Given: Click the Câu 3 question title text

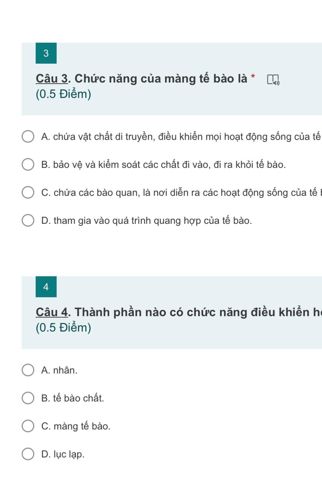Looking at the screenshot, I should [142, 79].
